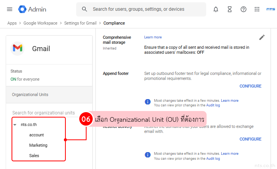
Task: Click ON for everyone status
Action: tap(25, 79)
